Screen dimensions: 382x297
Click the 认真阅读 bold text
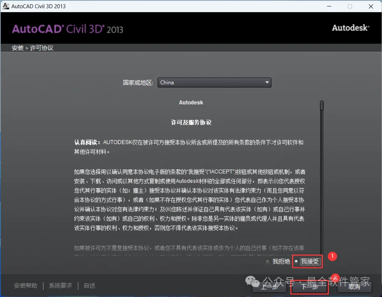point(87,142)
